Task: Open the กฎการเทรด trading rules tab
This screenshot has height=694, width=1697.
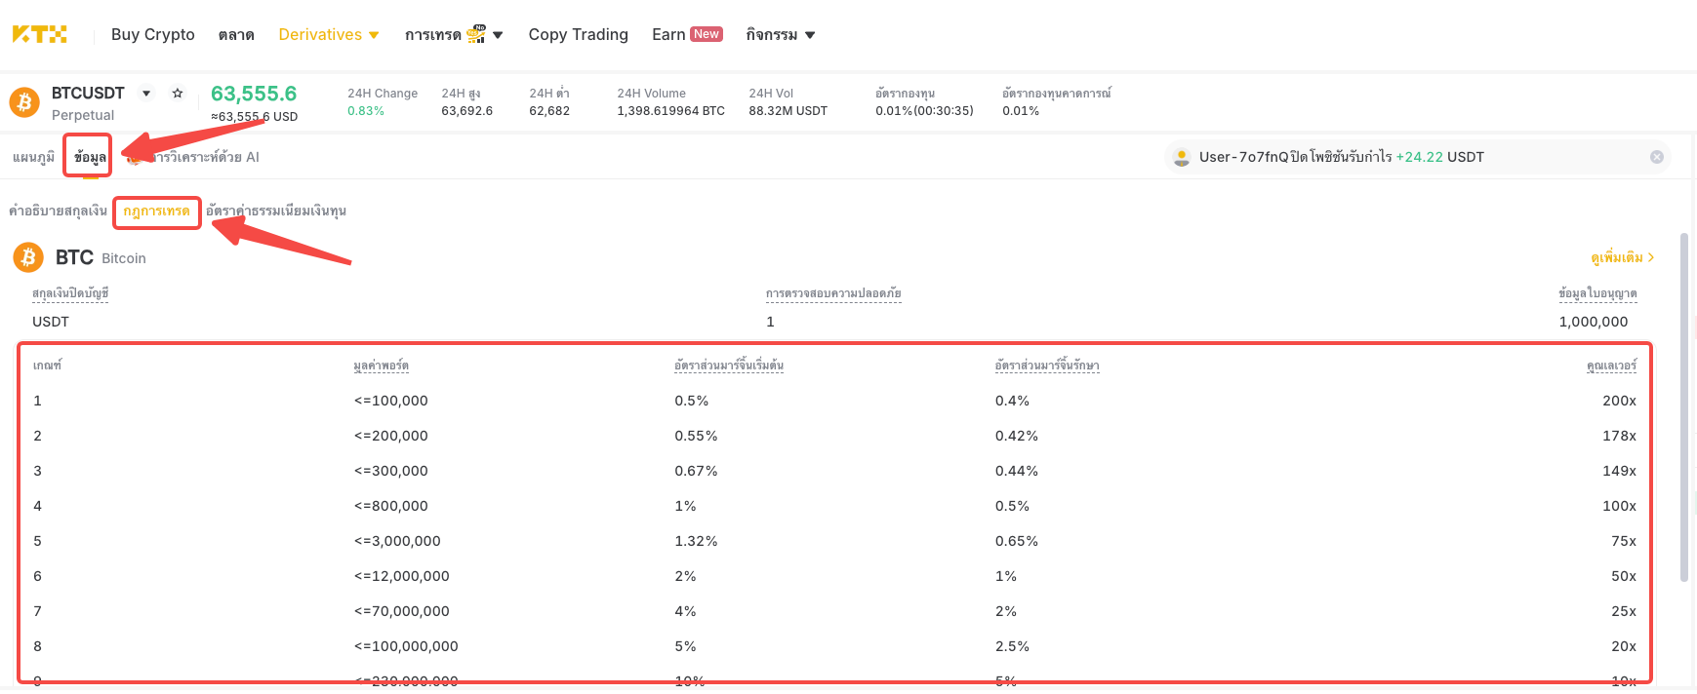Action: pos(156,212)
